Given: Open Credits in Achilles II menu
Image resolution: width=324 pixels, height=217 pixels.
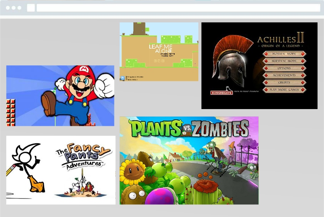Looking at the screenshot, I should pyautogui.click(x=284, y=83).
